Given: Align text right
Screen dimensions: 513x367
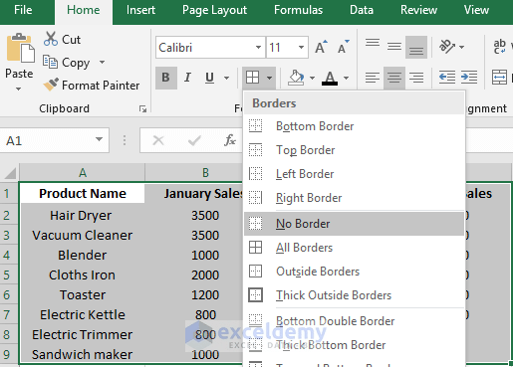Looking at the screenshot, I should pos(416,78).
